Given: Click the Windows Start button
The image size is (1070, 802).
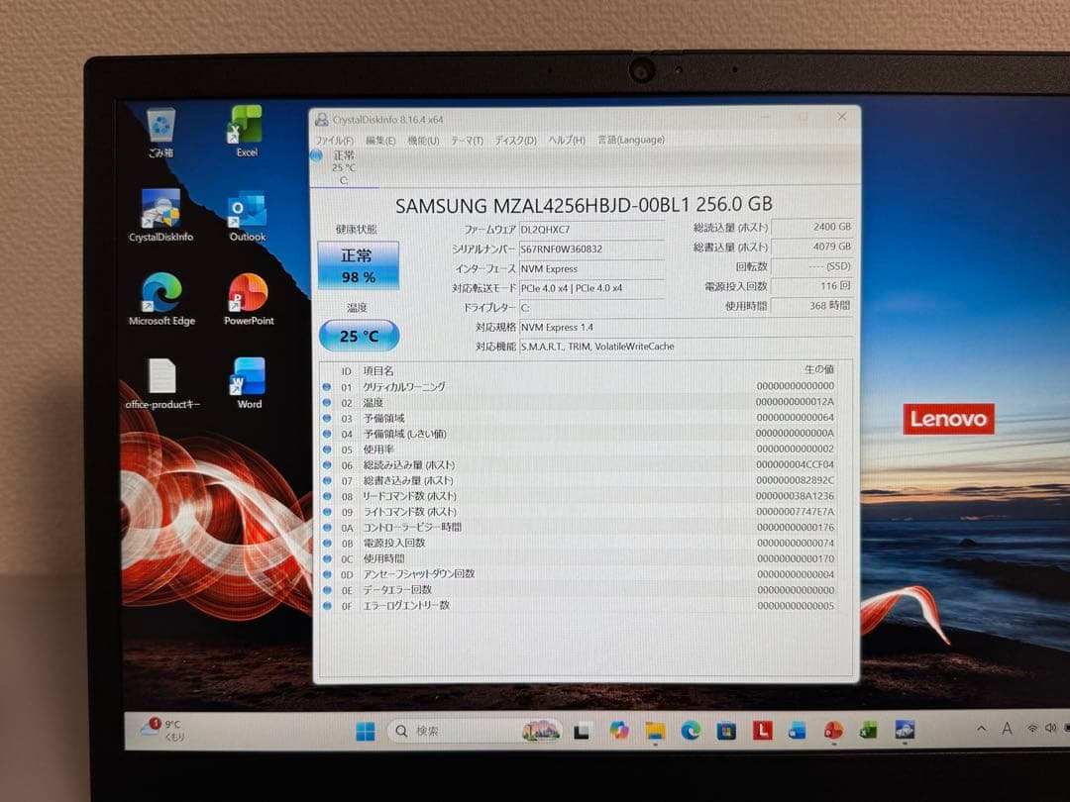Looking at the screenshot, I should [x=365, y=731].
